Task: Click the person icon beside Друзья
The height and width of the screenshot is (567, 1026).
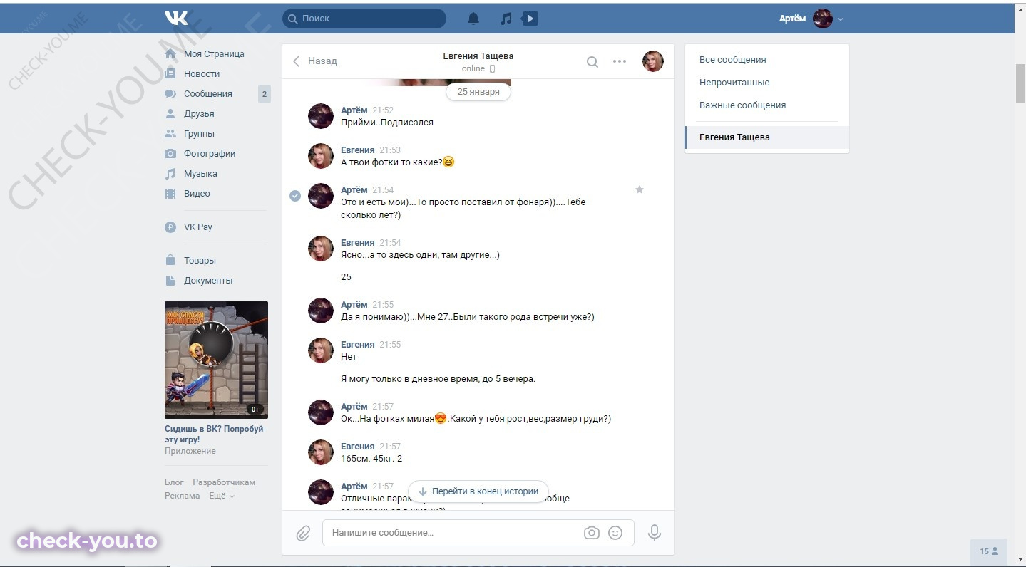Action: pyautogui.click(x=170, y=114)
